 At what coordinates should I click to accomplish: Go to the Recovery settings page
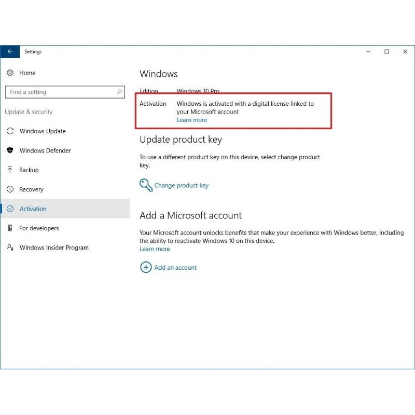[32, 189]
